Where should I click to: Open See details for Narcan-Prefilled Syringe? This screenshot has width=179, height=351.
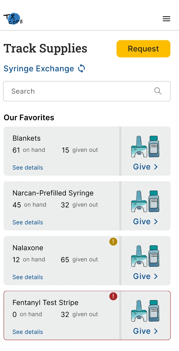(28, 222)
